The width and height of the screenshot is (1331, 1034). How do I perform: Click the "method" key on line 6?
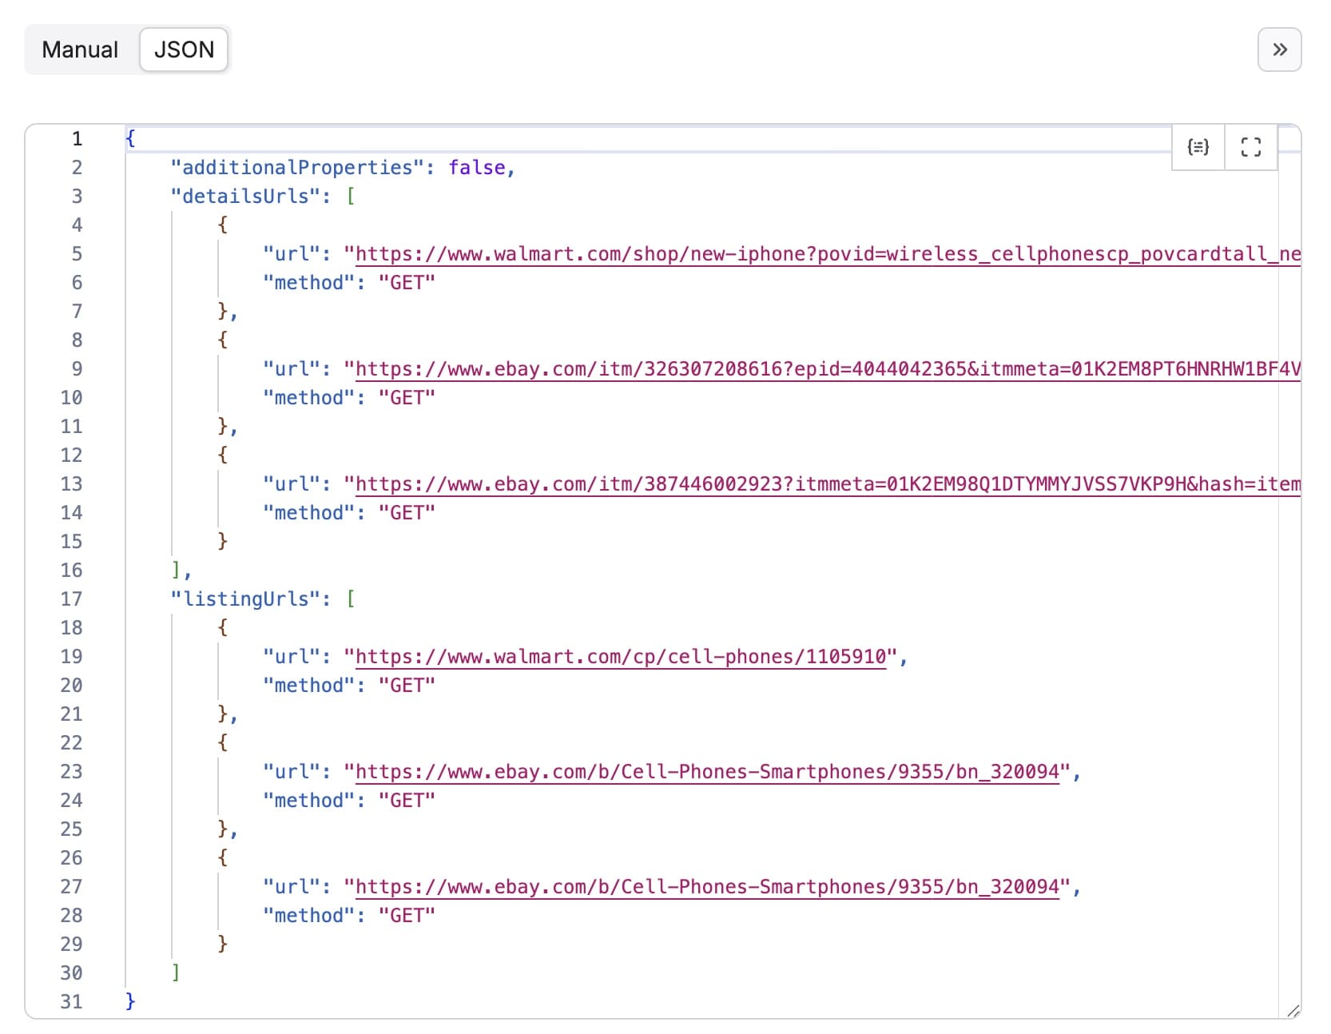[x=308, y=283]
